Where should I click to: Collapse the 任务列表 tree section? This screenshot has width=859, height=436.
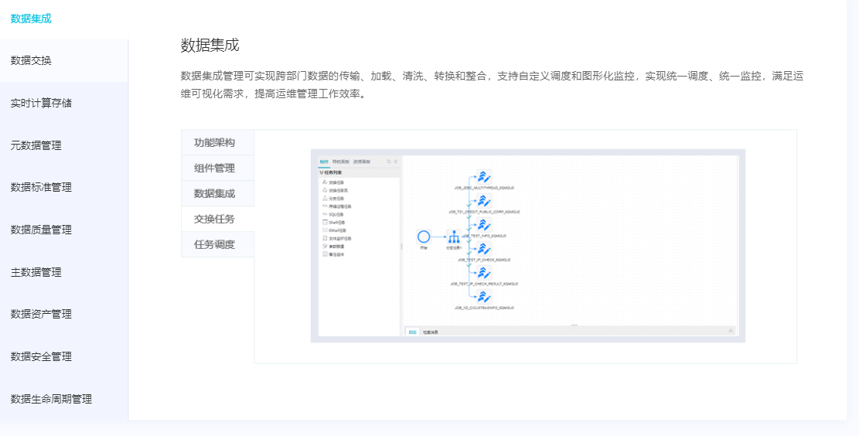(x=322, y=172)
